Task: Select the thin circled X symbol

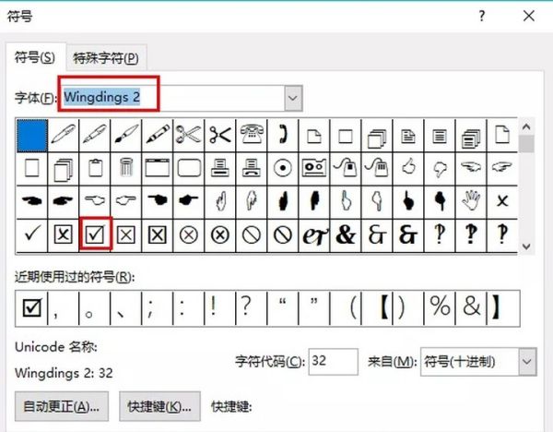Action: coord(189,234)
